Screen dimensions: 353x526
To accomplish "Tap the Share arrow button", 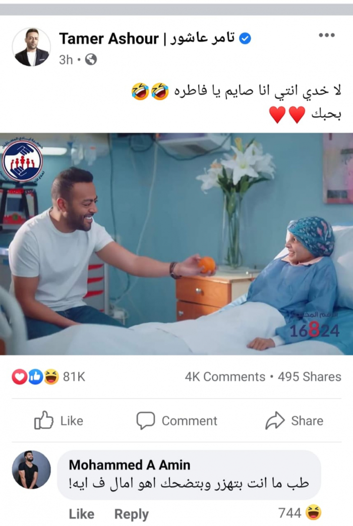I will click(x=294, y=421).
